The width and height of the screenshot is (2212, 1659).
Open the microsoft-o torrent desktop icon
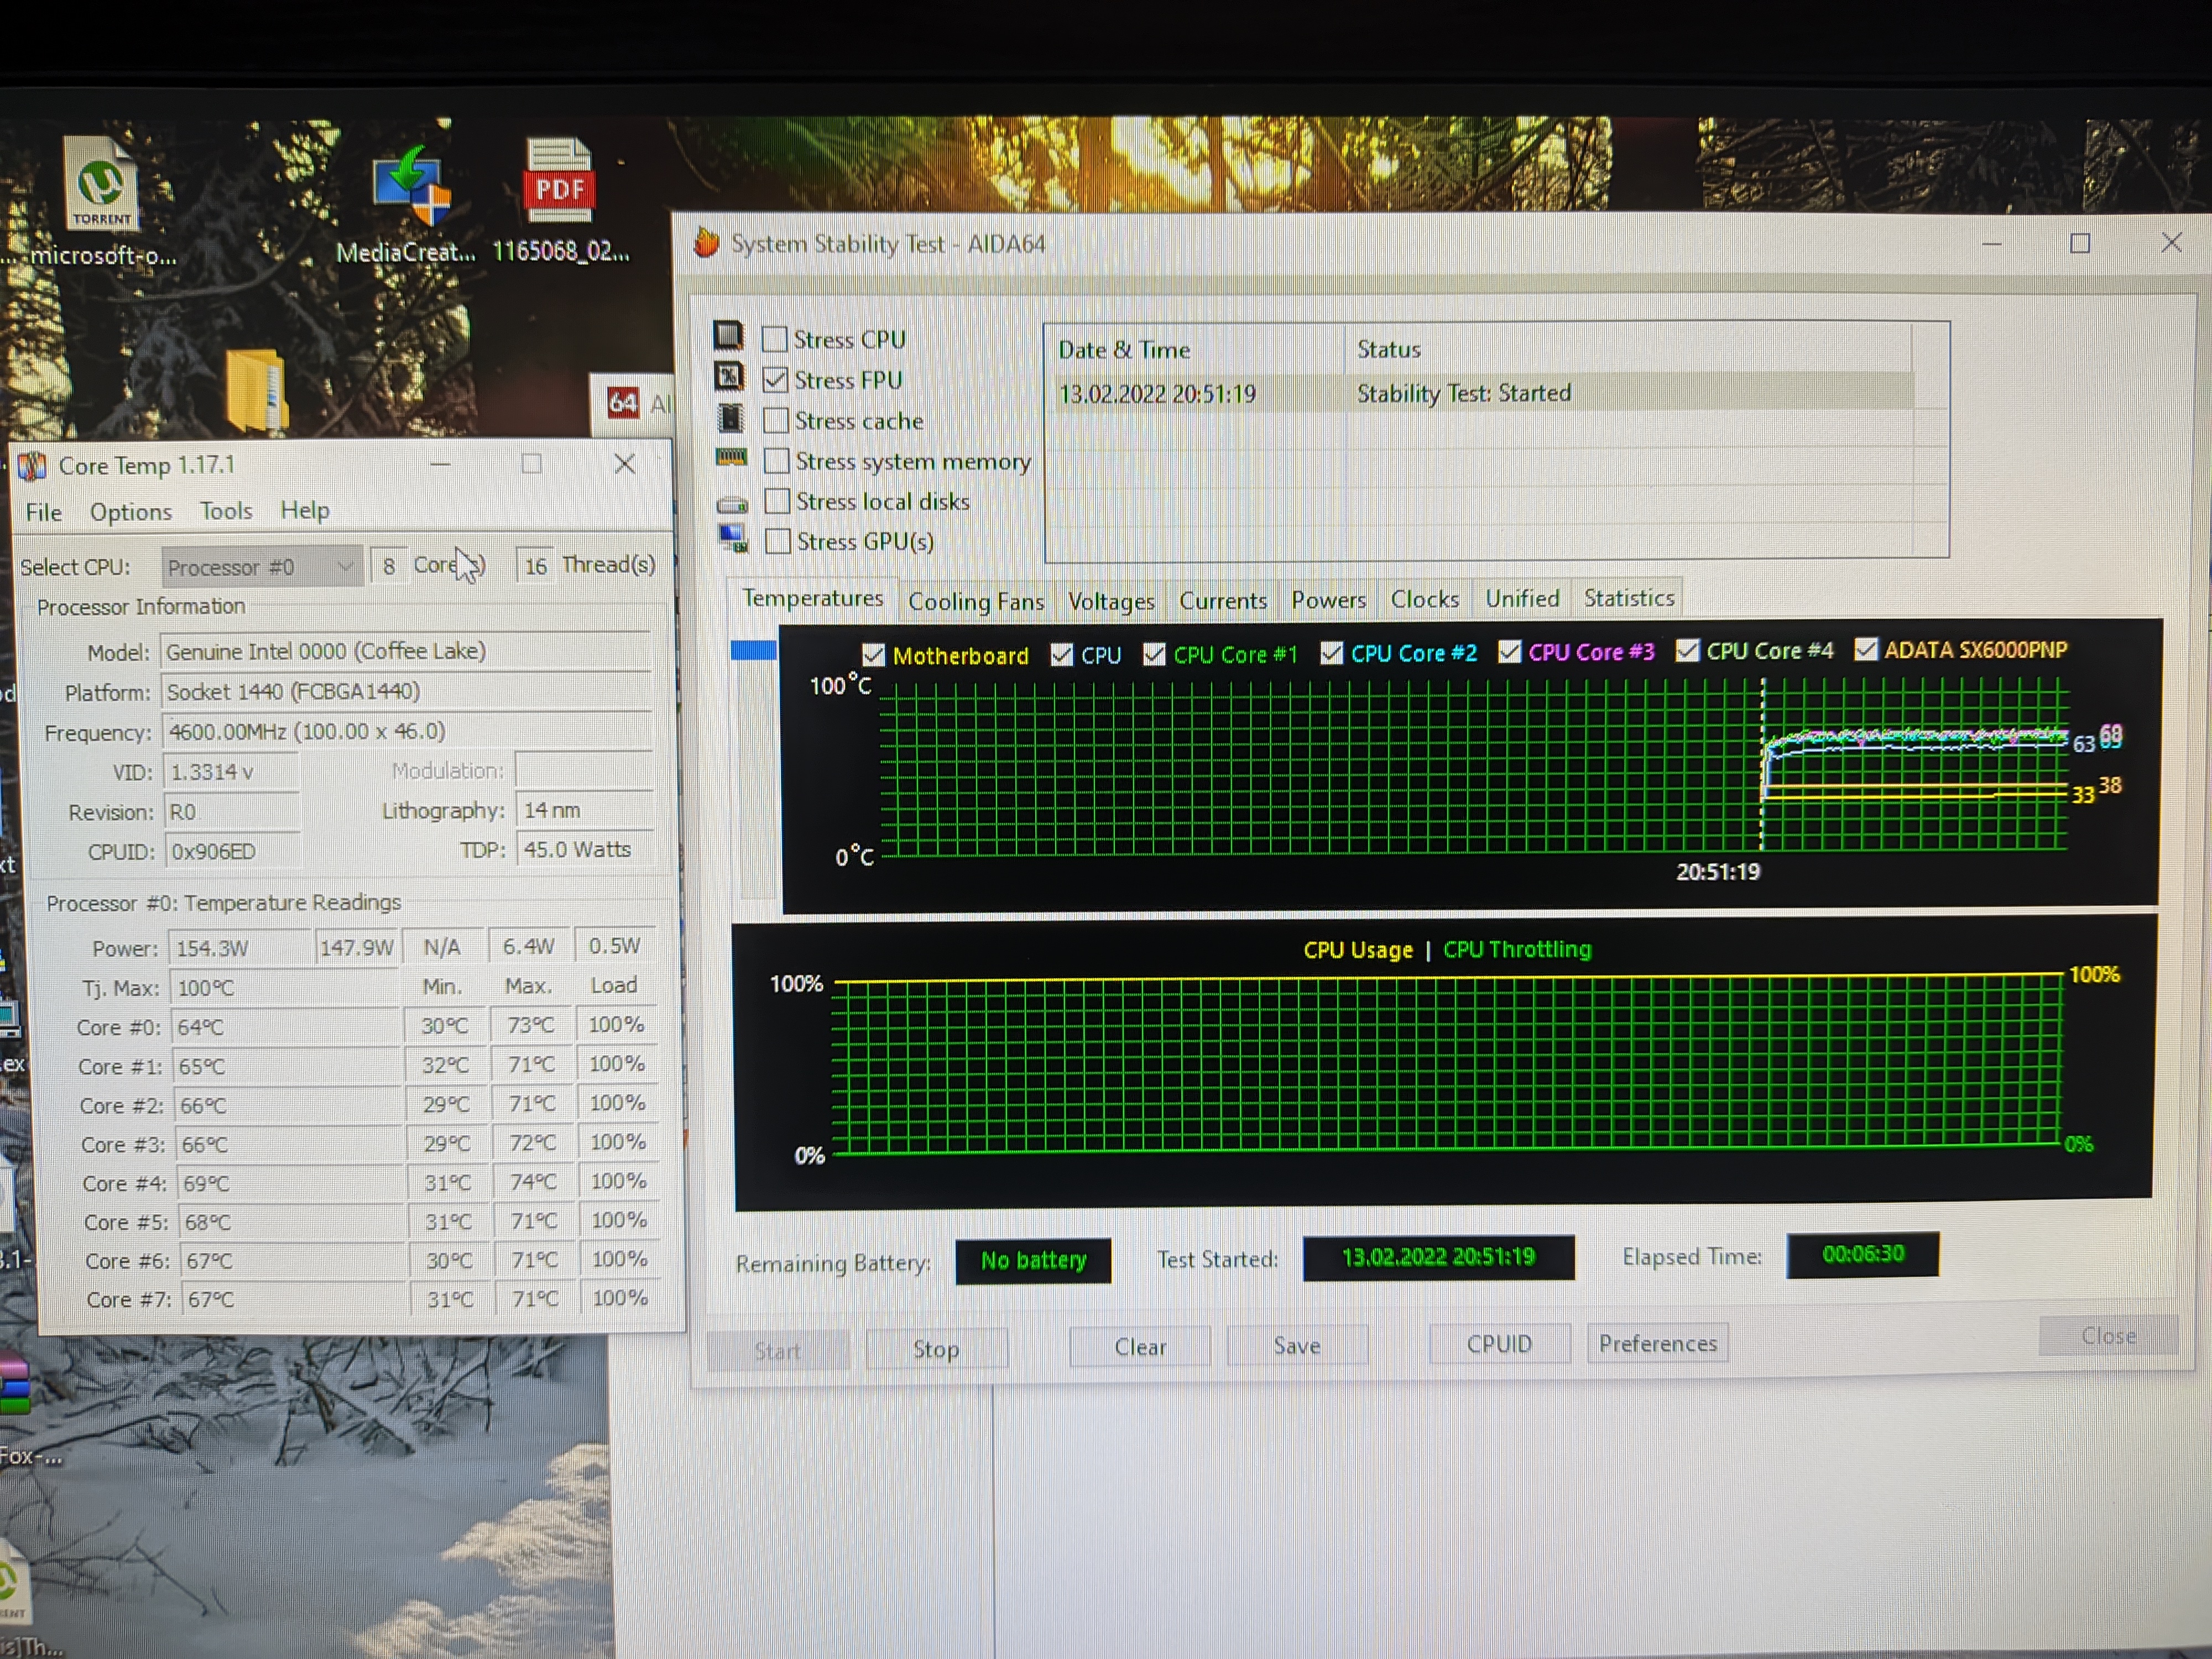click(100, 185)
